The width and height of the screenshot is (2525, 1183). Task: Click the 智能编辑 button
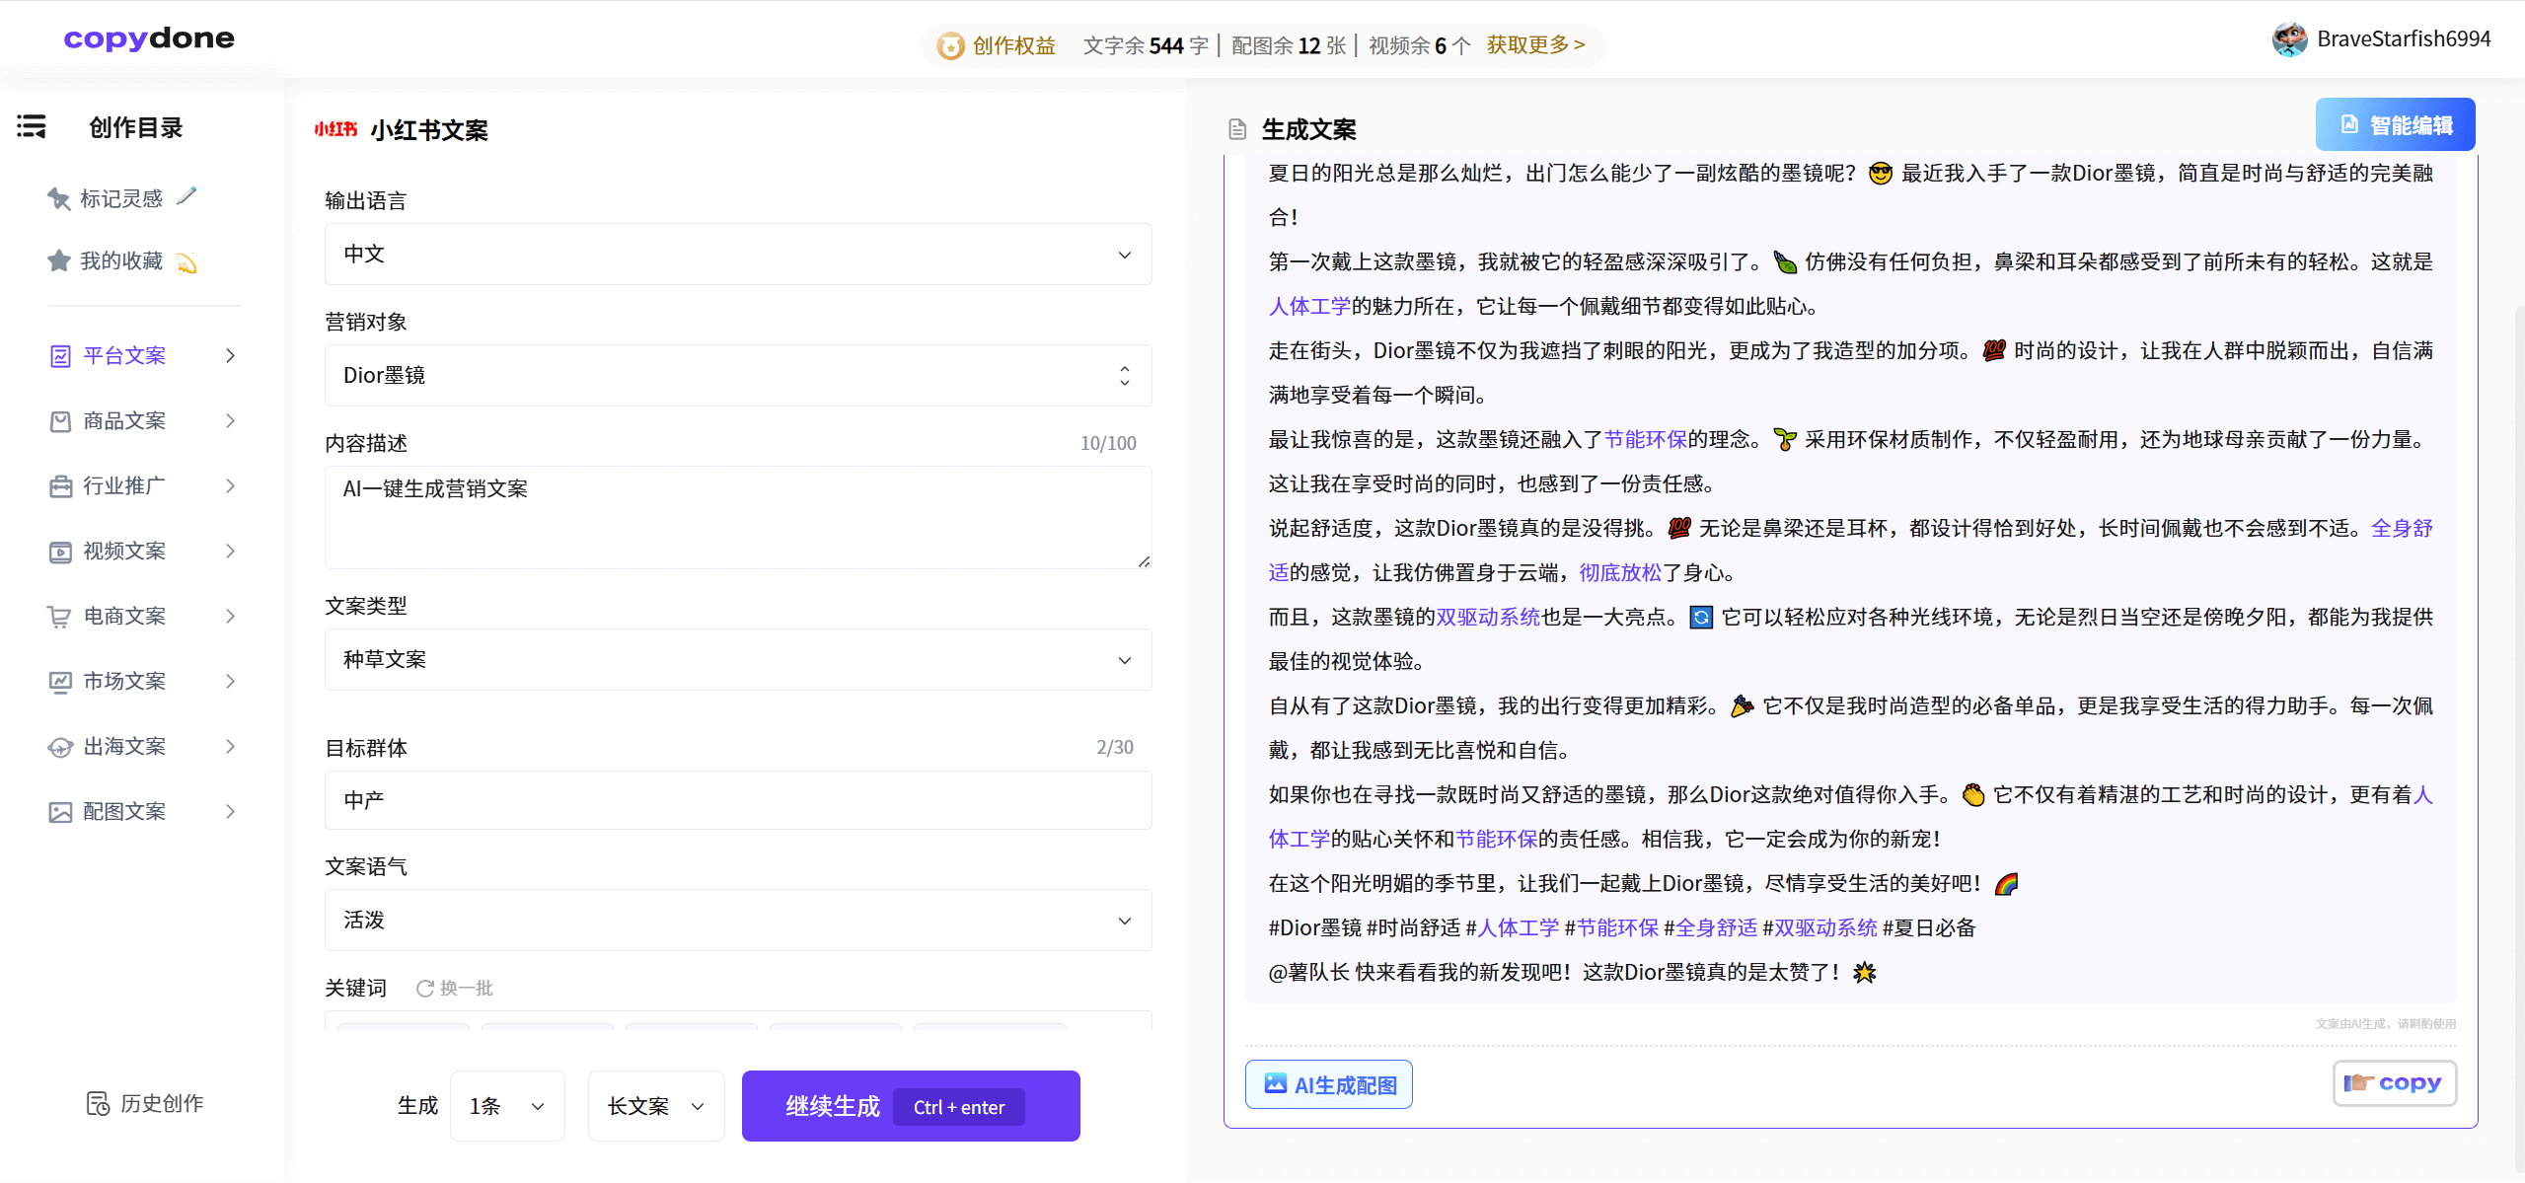(2395, 124)
